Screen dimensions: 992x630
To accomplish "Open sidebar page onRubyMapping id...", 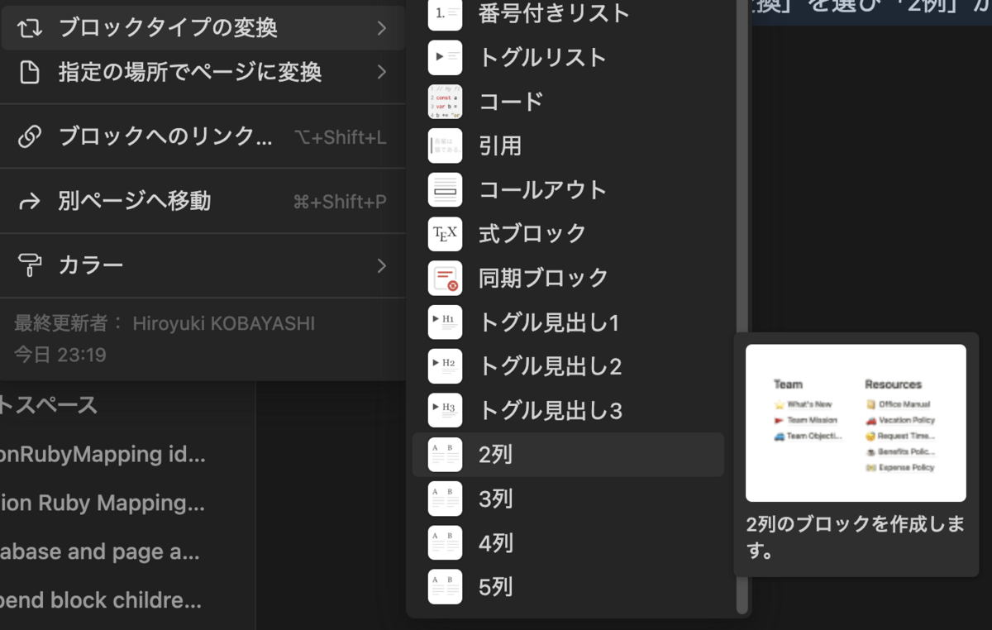I will pos(103,454).
